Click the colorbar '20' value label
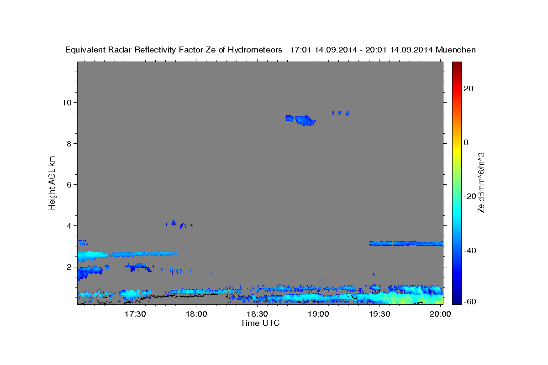 coord(469,89)
